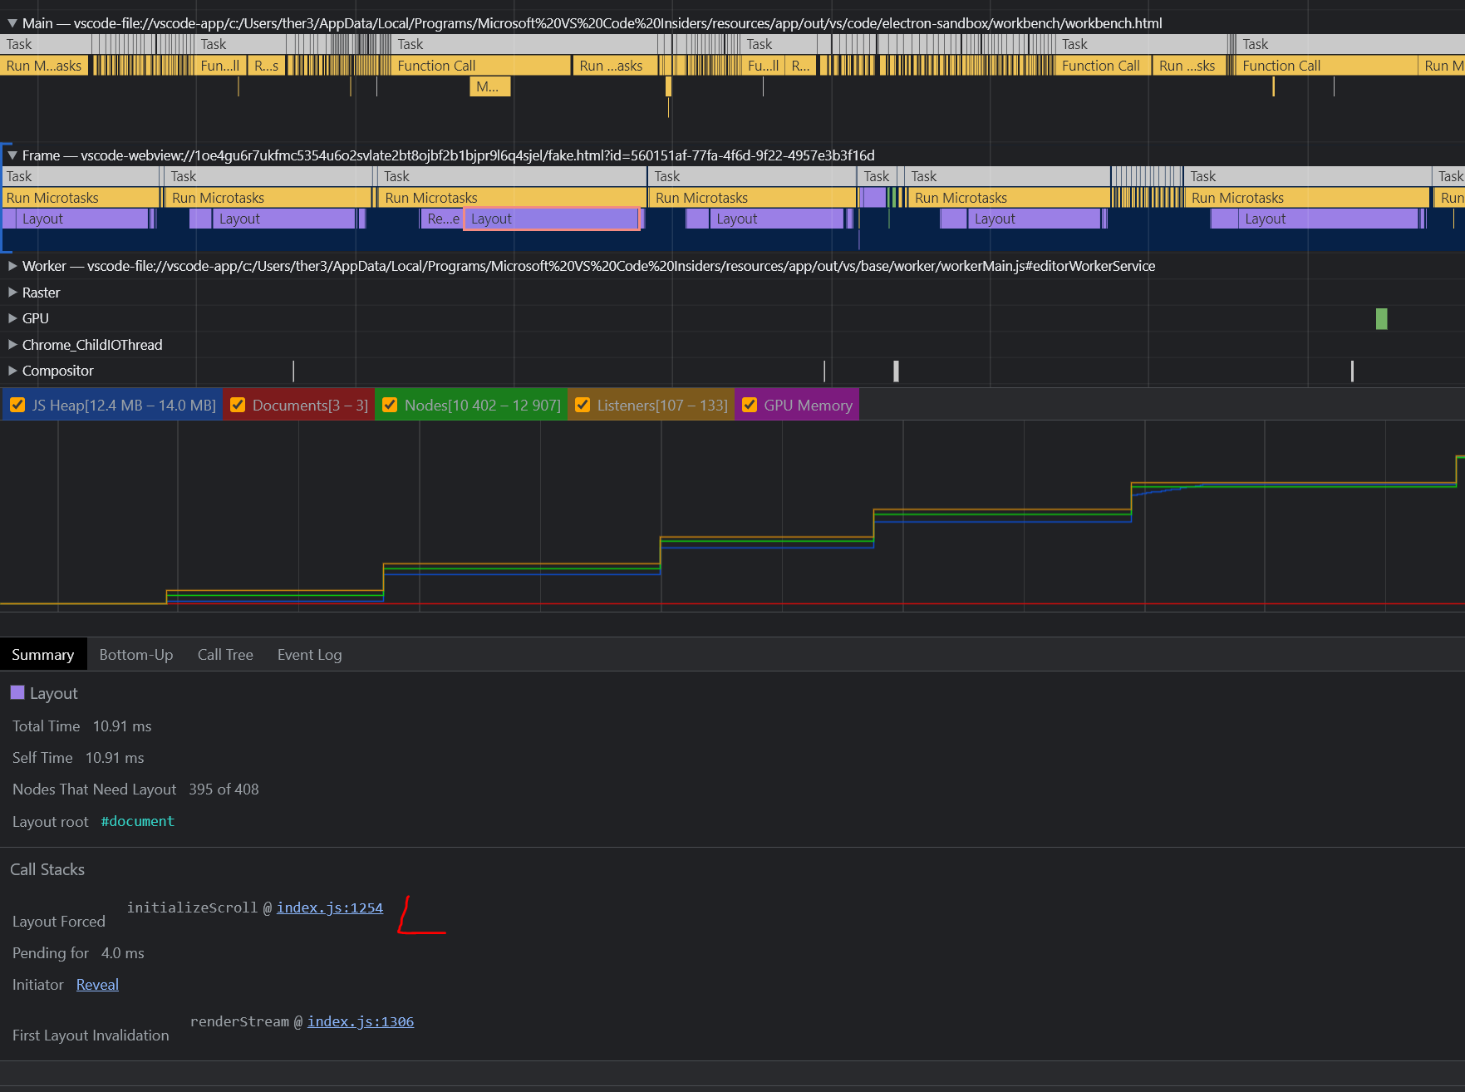Expand the Chrome_ChildIOThread track
This screenshot has width=1465, height=1092.
point(12,344)
